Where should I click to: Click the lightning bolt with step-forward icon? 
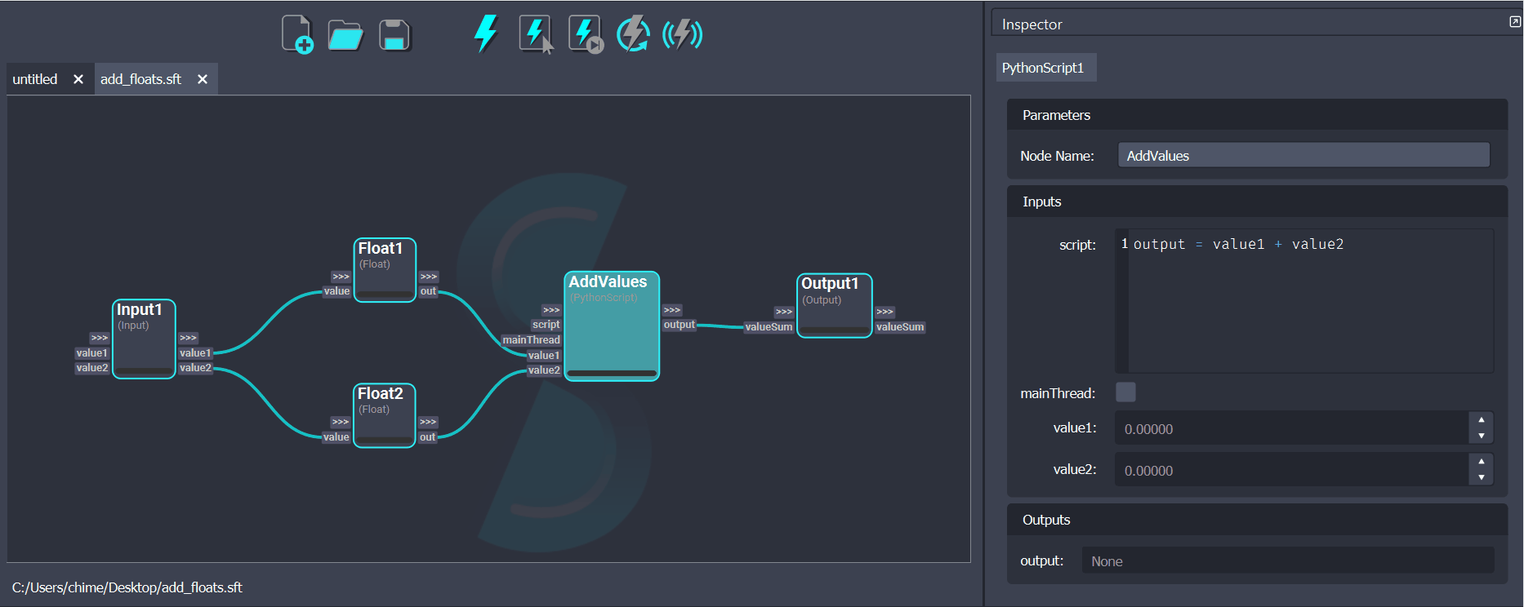pos(585,34)
